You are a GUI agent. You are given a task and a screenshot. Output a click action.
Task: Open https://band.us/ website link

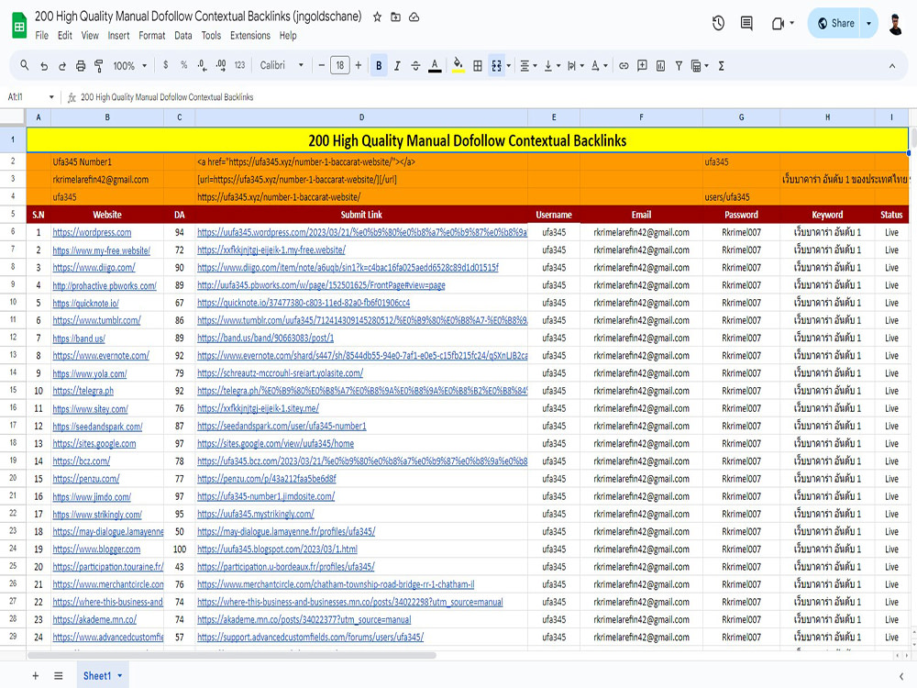coord(78,338)
